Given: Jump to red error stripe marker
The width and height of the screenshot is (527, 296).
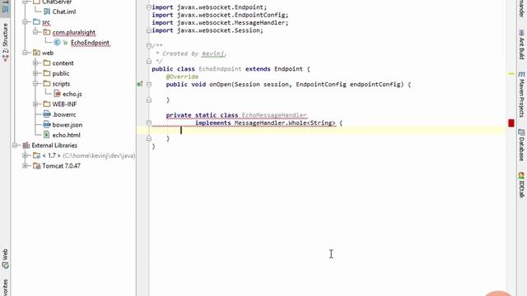Looking at the screenshot, I should (511, 123).
